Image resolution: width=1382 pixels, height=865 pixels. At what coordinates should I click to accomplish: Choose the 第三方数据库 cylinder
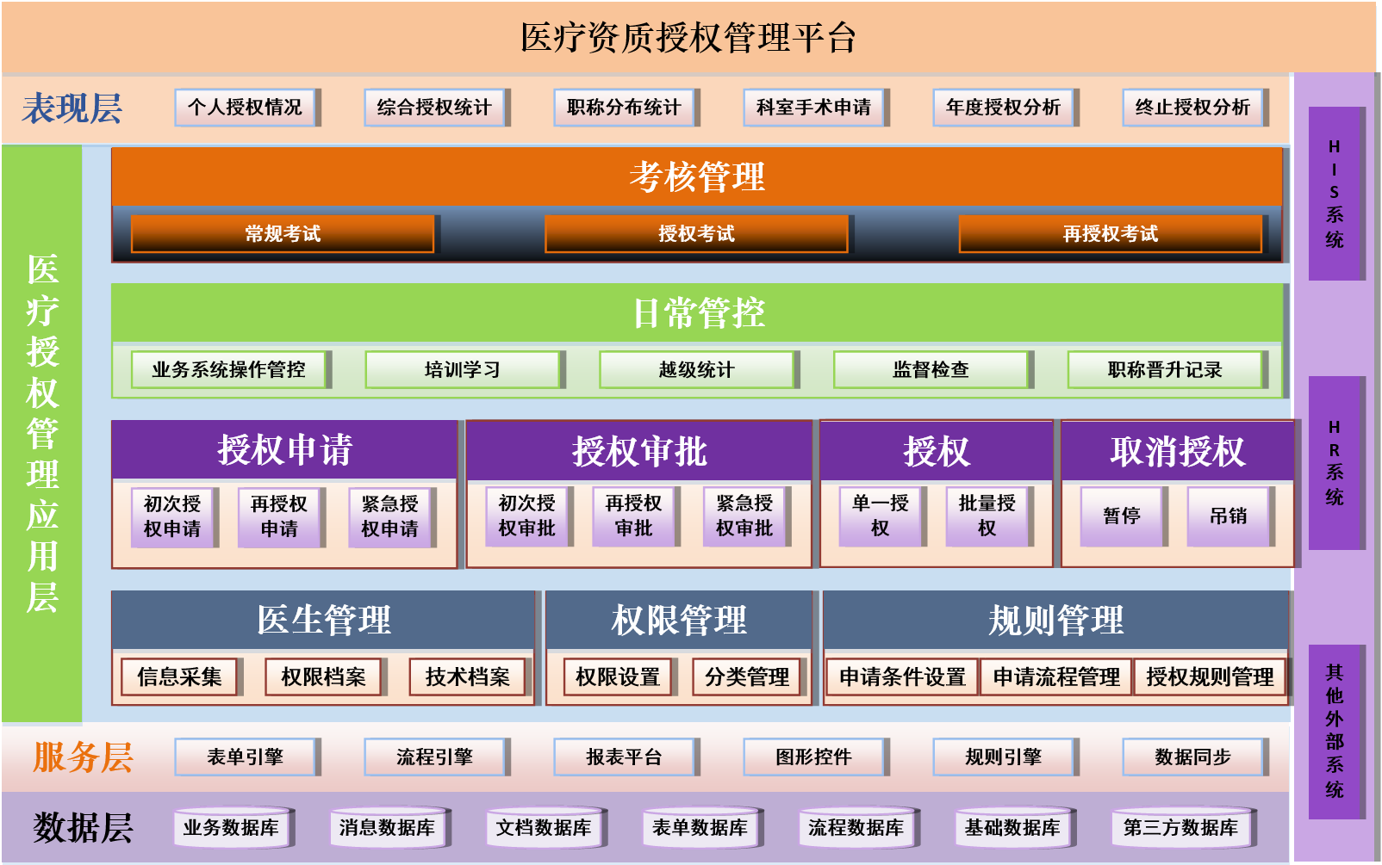click(x=1180, y=828)
